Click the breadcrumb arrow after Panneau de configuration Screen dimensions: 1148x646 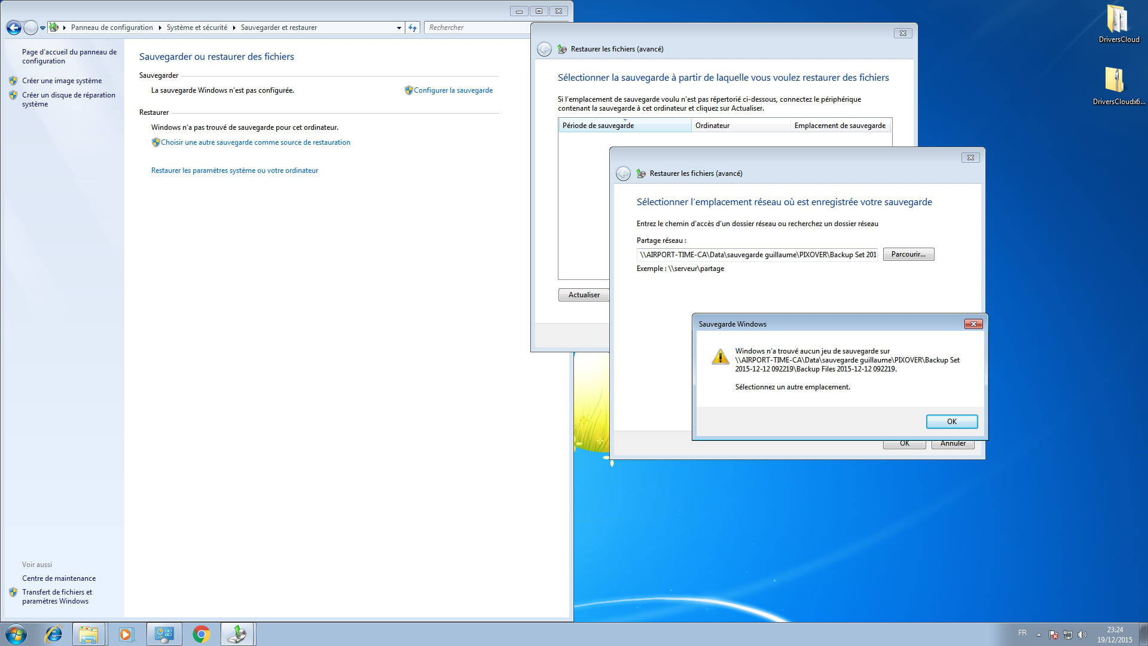[x=160, y=28]
